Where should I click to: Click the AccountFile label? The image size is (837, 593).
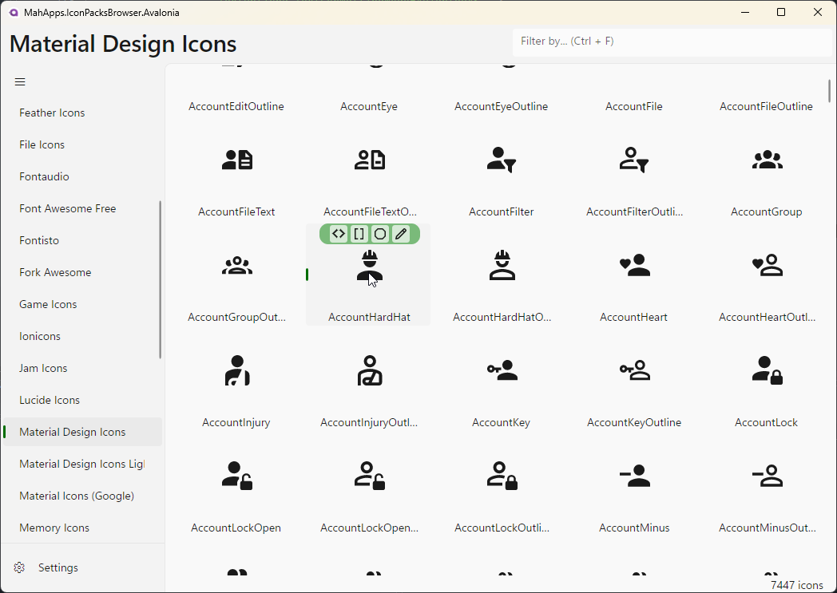click(x=634, y=107)
